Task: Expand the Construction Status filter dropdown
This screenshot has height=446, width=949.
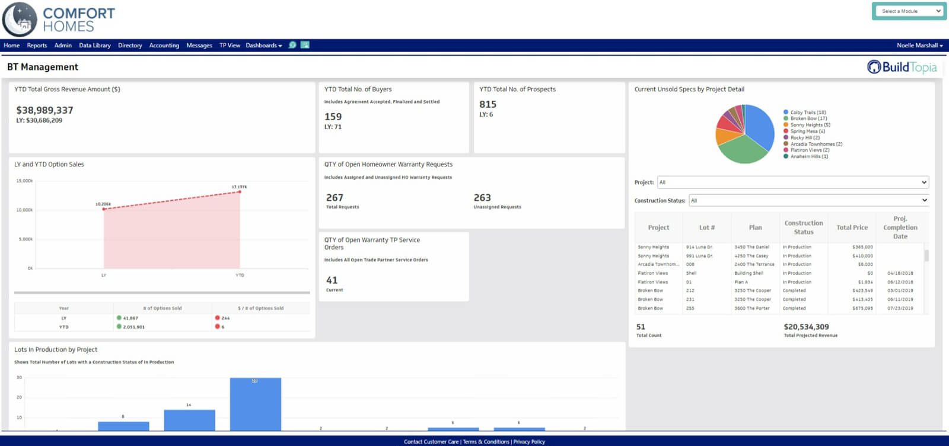Action: pos(808,201)
